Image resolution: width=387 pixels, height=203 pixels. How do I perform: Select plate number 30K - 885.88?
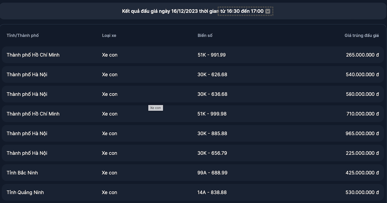coord(212,133)
